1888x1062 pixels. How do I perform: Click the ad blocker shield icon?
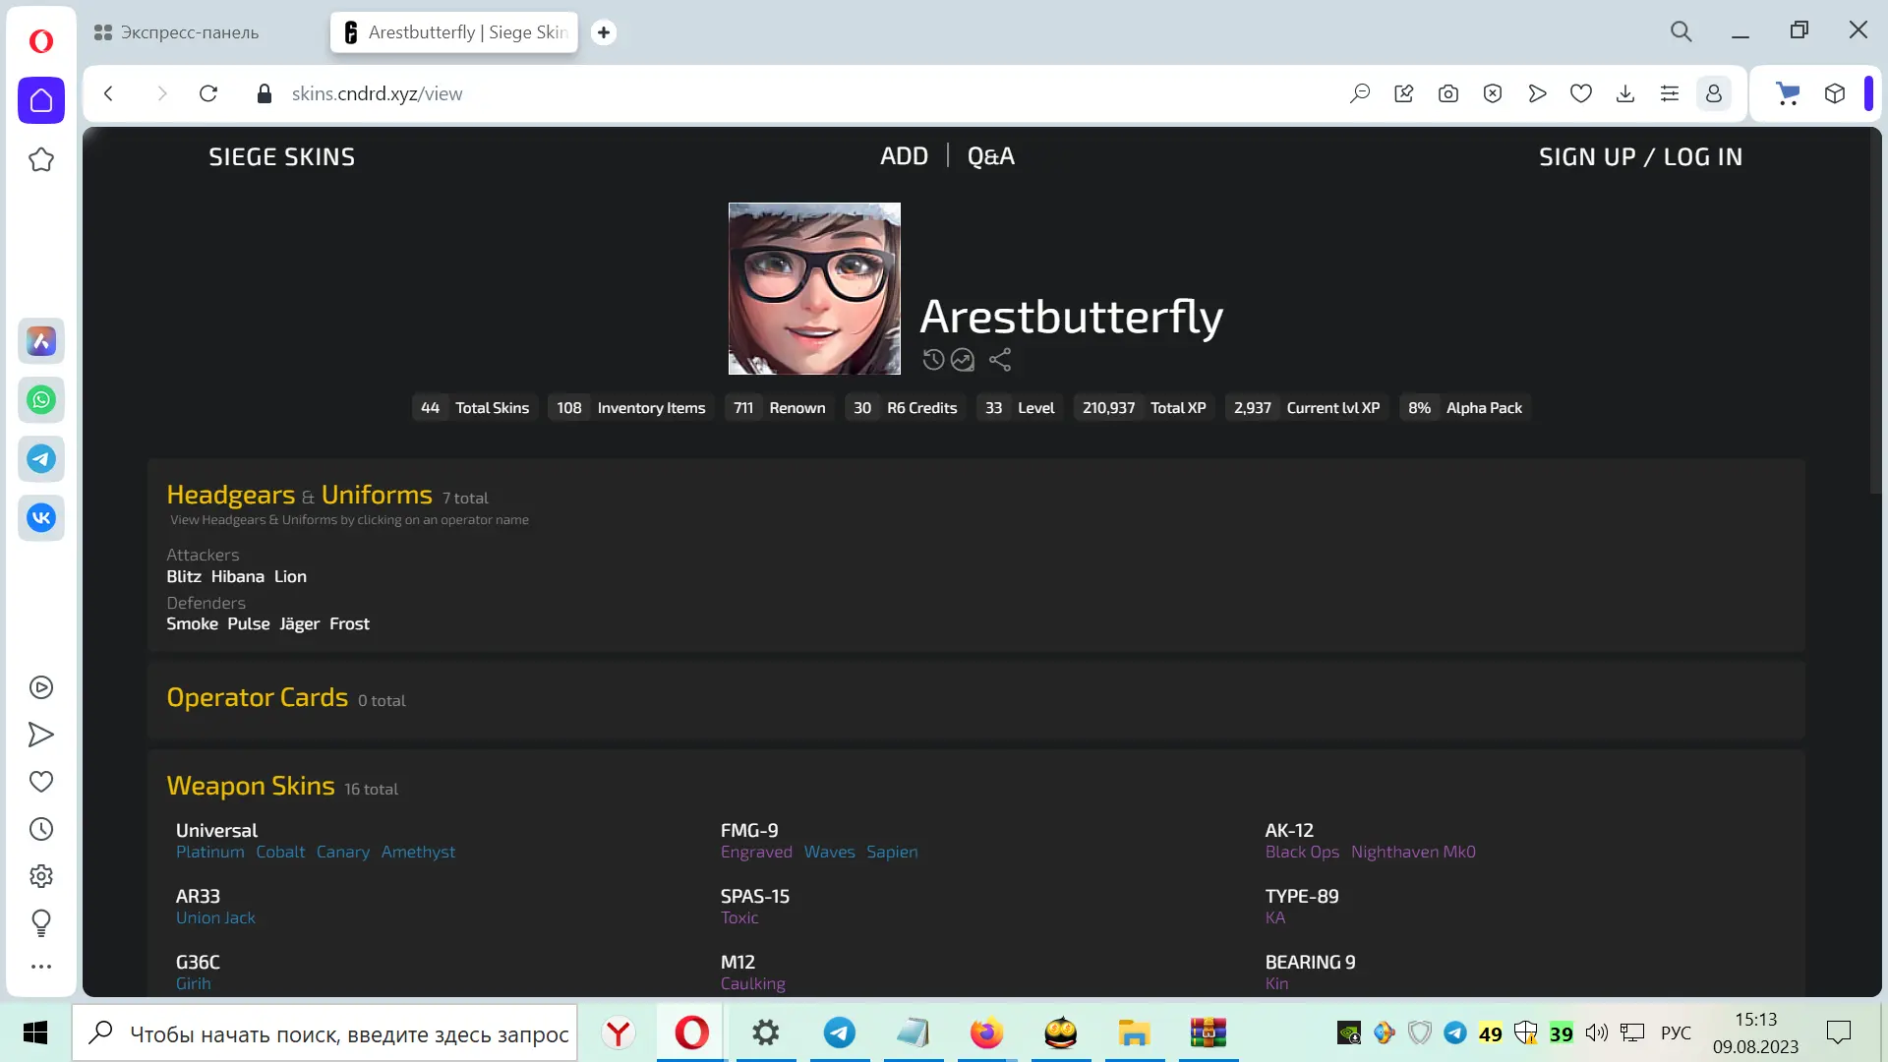click(1493, 93)
